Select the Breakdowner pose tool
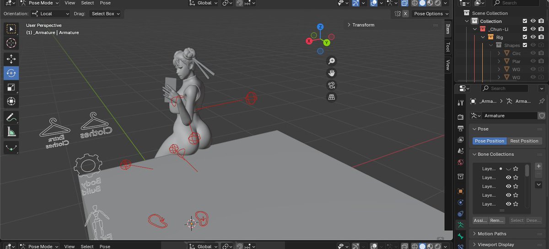The height and width of the screenshot is (249, 549). point(11,147)
